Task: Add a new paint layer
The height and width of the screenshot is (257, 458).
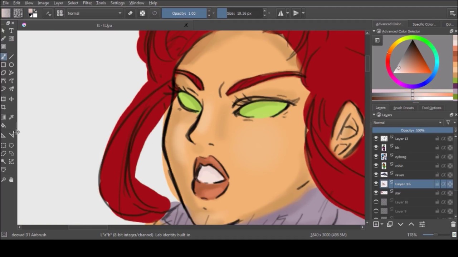Action: point(376,224)
